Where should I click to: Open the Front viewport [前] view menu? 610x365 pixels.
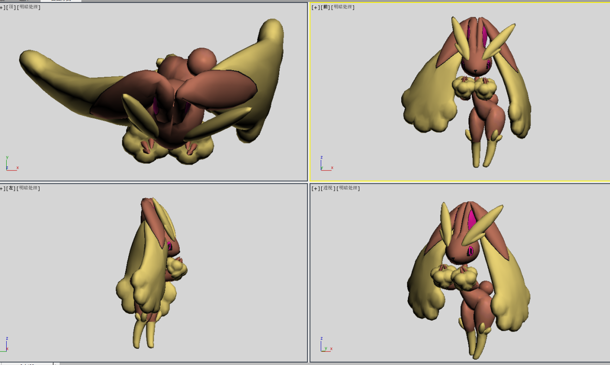325,7
